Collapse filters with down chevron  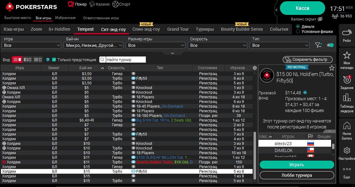[x=173, y=53]
